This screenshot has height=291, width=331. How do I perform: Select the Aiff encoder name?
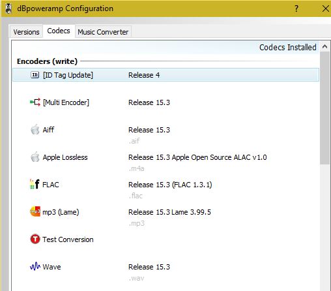[x=48, y=130]
